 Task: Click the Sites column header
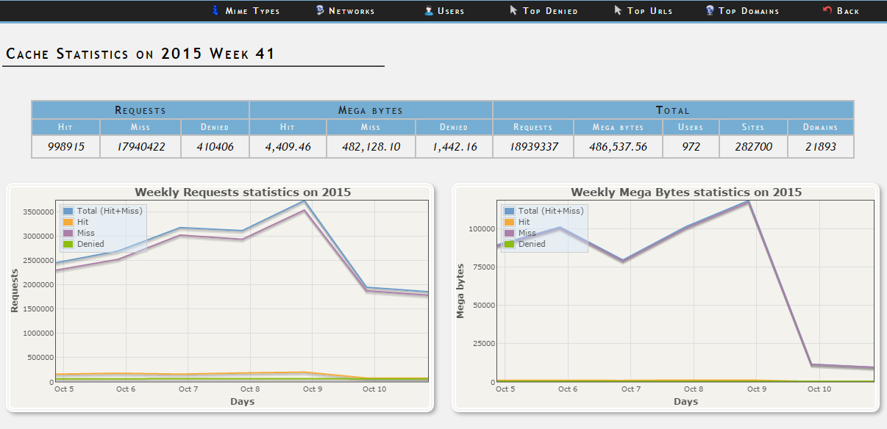(753, 127)
